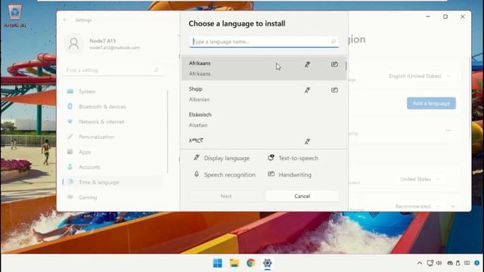484x272 pixels.
Task: Open Apps settings category
Action: point(113,152)
